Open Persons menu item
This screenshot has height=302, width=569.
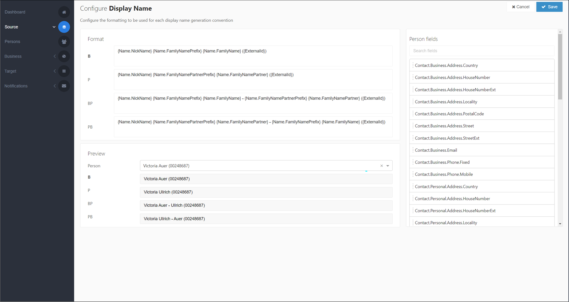(x=12, y=42)
